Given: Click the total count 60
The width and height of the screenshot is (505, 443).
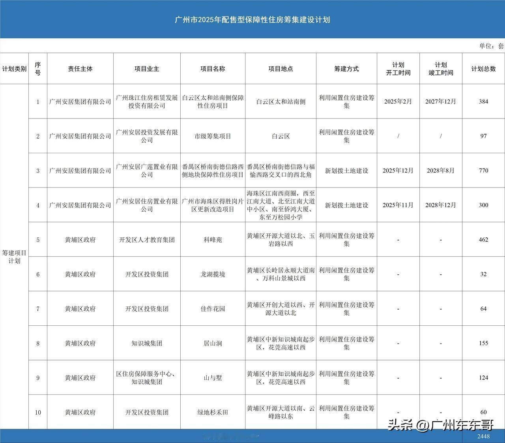Looking at the screenshot, I should [483, 412].
